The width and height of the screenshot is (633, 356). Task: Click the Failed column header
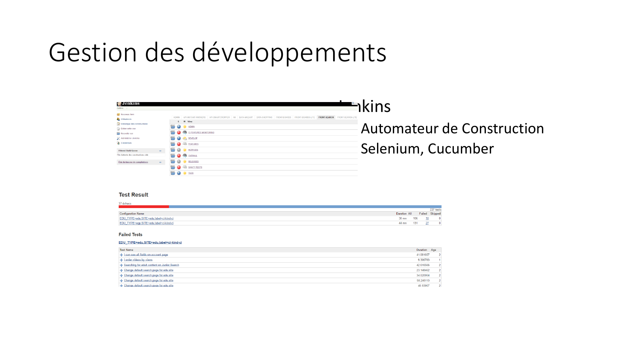[423, 214]
